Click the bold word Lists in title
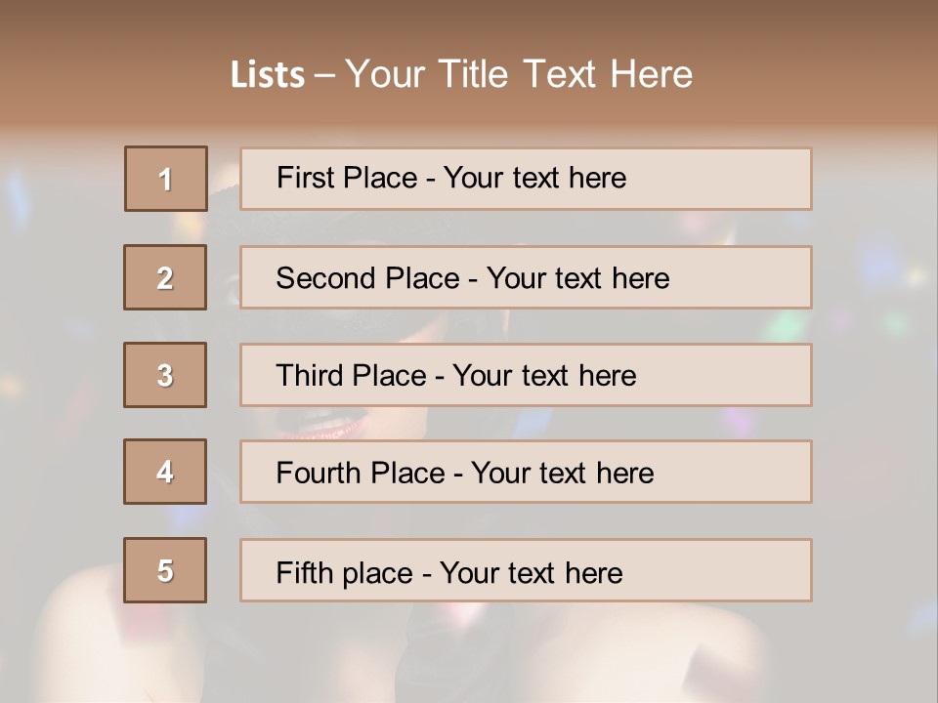Image resolution: width=938 pixels, height=703 pixels. click(x=267, y=74)
